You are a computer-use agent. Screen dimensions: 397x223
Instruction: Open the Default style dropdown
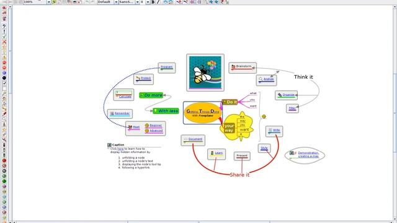tap(116, 2)
